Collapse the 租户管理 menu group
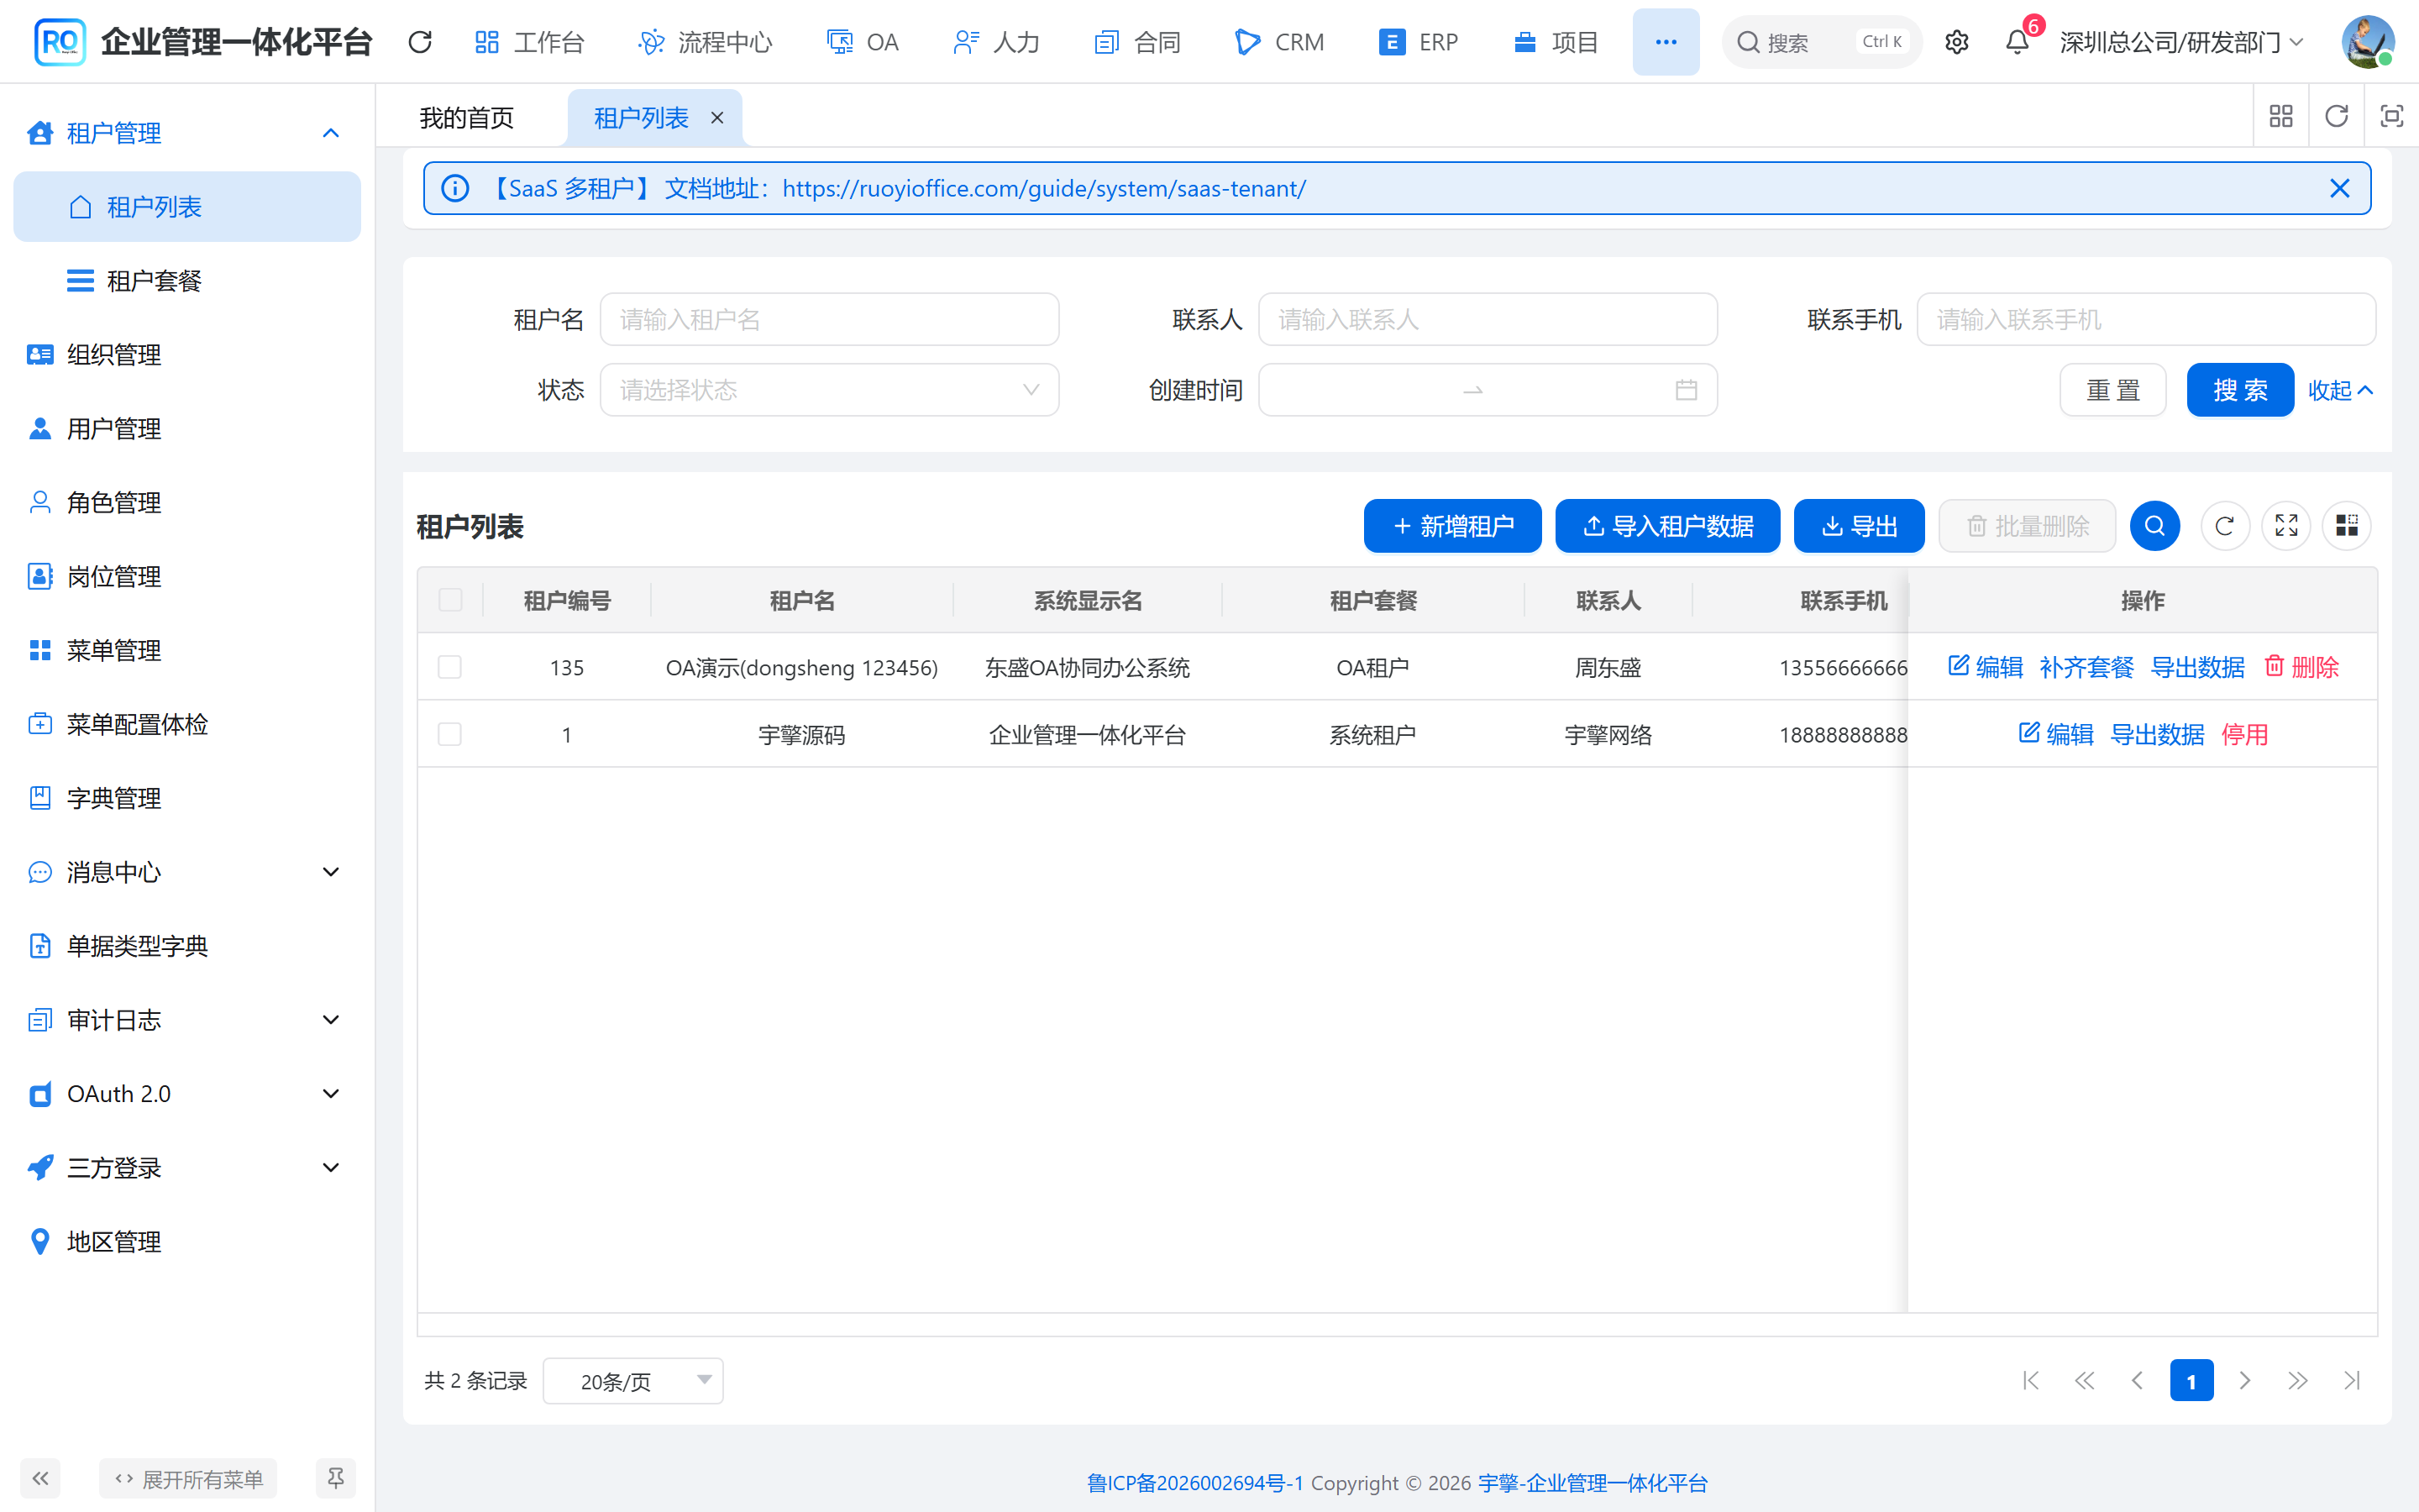 (x=187, y=133)
